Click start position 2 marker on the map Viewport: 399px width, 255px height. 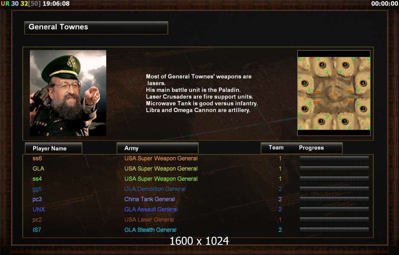363,109
